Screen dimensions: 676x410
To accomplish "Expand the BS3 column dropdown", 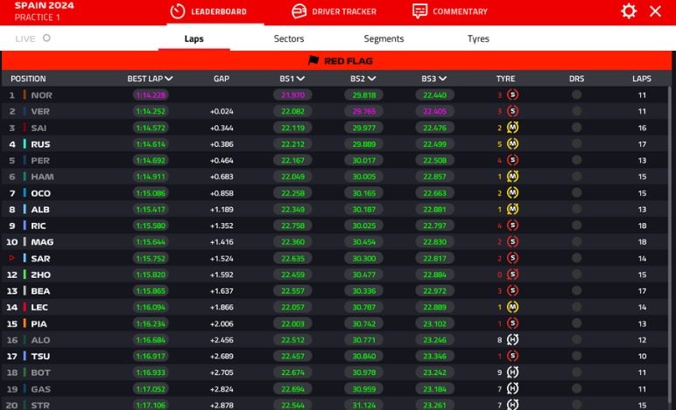I will pos(442,79).
